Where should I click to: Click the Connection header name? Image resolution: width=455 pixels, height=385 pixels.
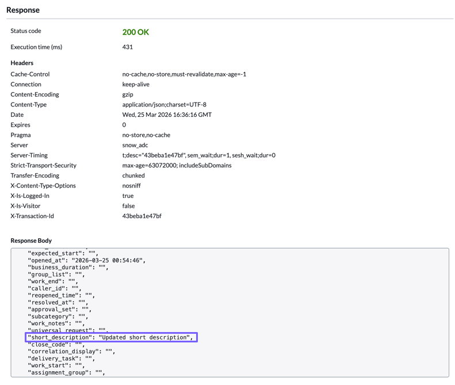pyautogui.click(x=26, y=84)
